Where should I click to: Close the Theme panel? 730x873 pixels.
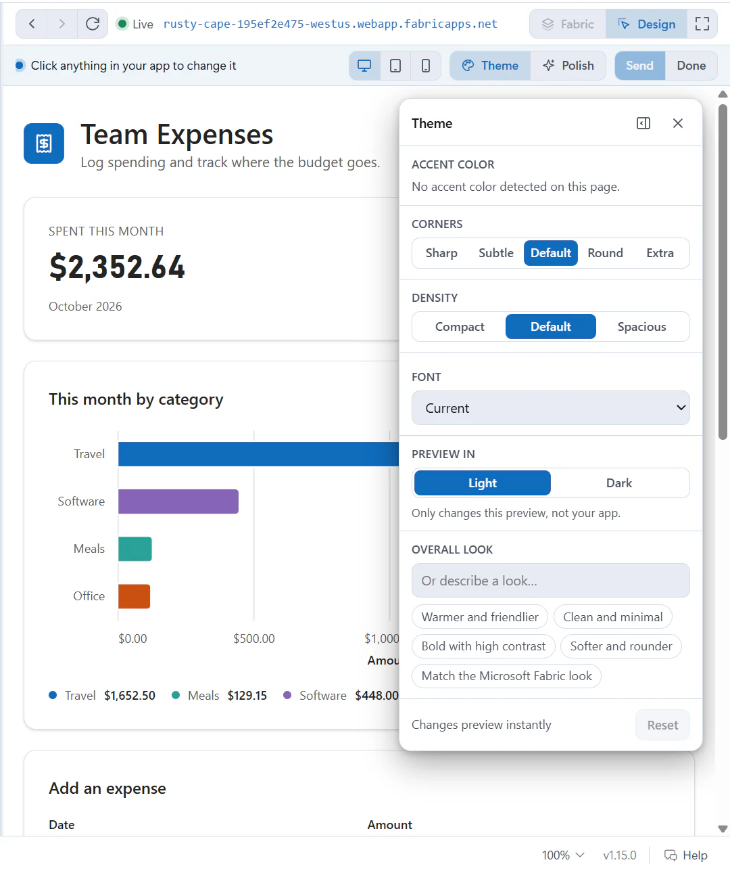click(678, 123)
